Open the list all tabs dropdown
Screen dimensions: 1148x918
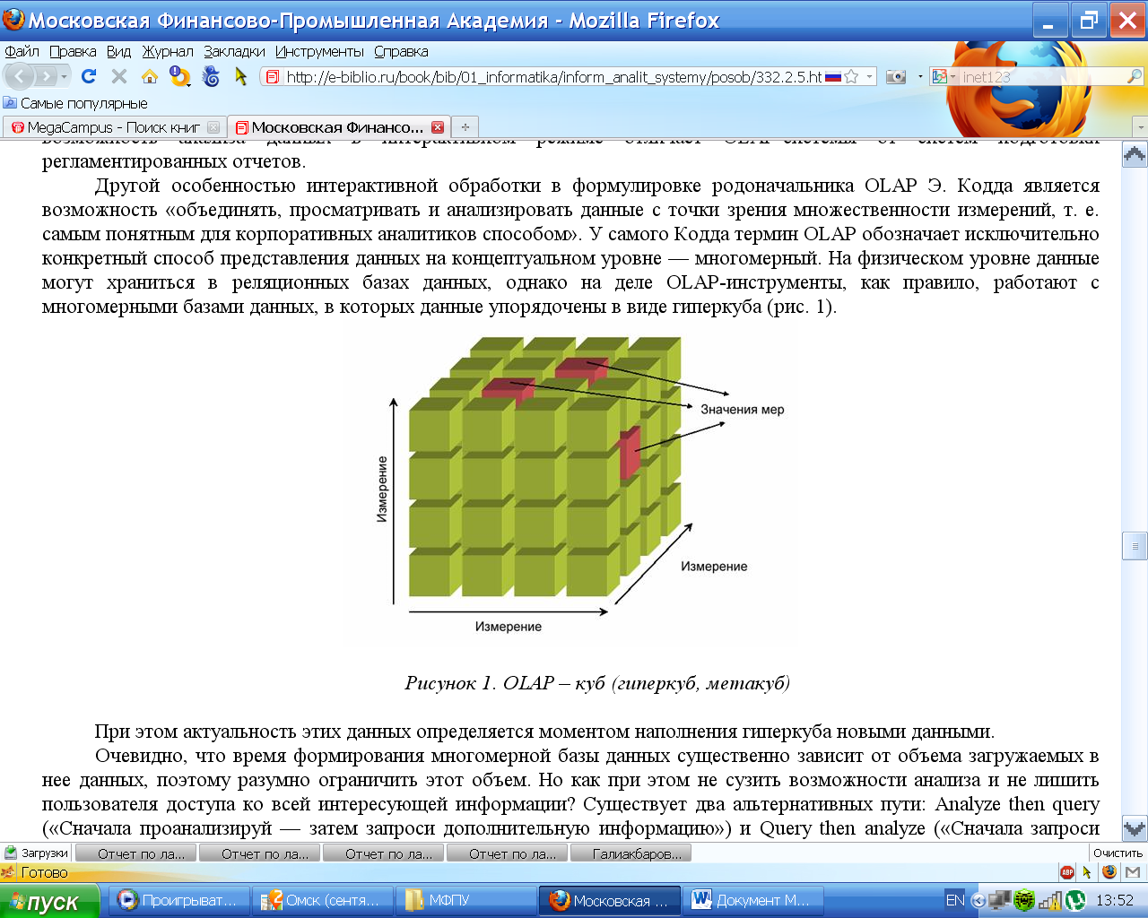pyautogui.click(x=1140, y=127)
